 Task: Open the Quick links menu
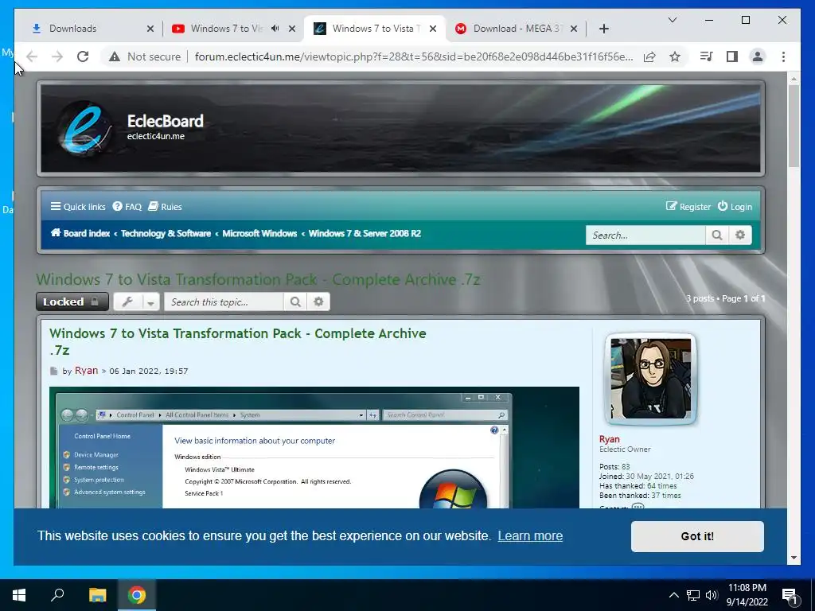coord(78,207)
